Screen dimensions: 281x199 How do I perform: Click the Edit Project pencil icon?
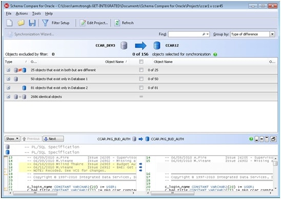tap(83, 23)
